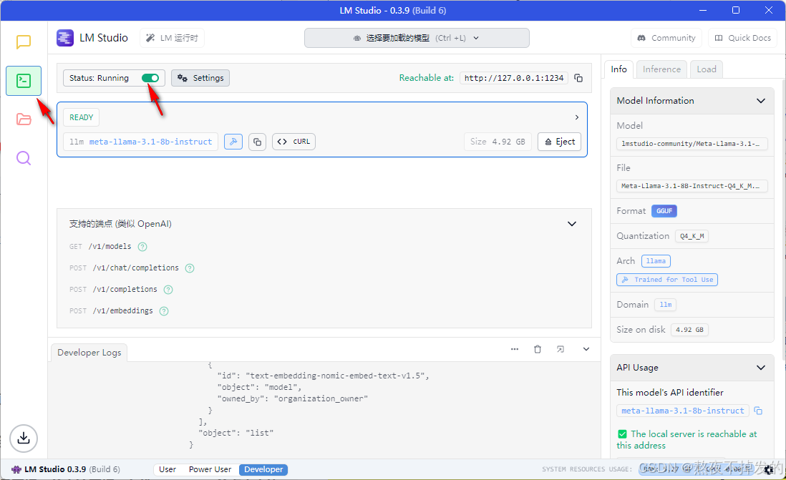Click the LM Studio 0.3.9 version label
Viewport: 786px width, 480px height.
[65, 469]
